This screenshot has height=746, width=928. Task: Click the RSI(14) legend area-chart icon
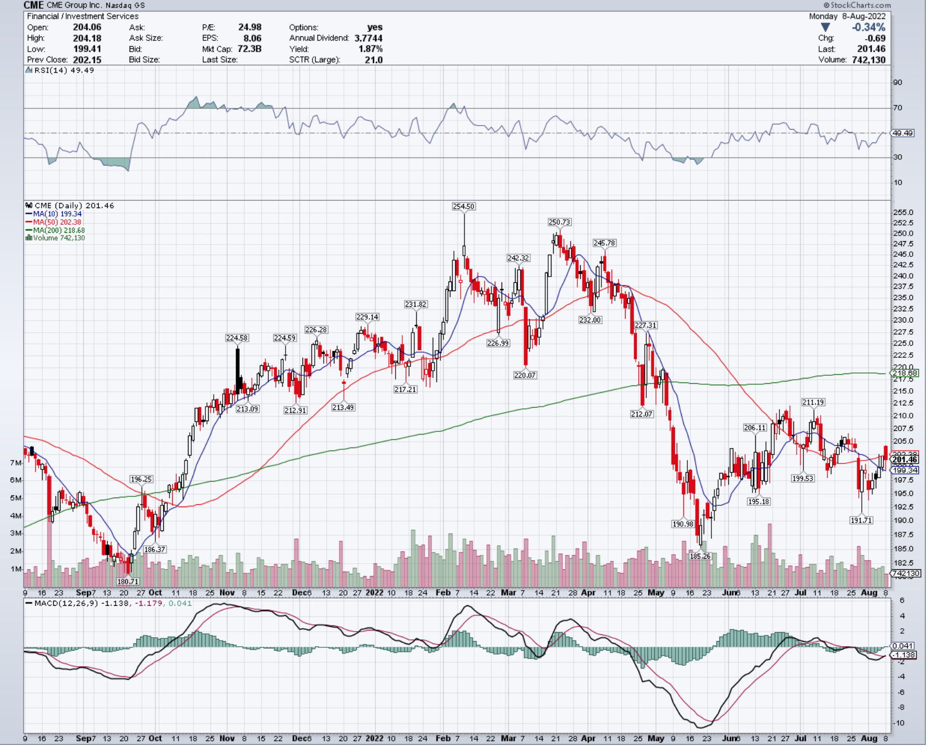coord(29,71)
